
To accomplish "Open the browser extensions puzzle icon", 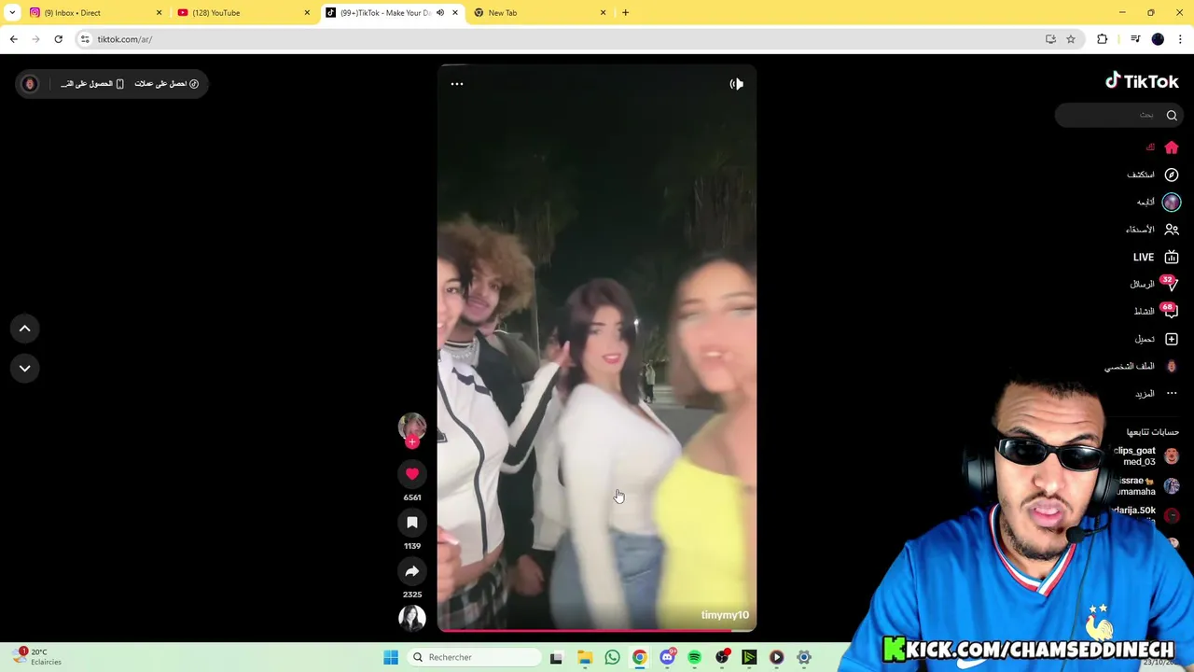I will point(1103,39).
